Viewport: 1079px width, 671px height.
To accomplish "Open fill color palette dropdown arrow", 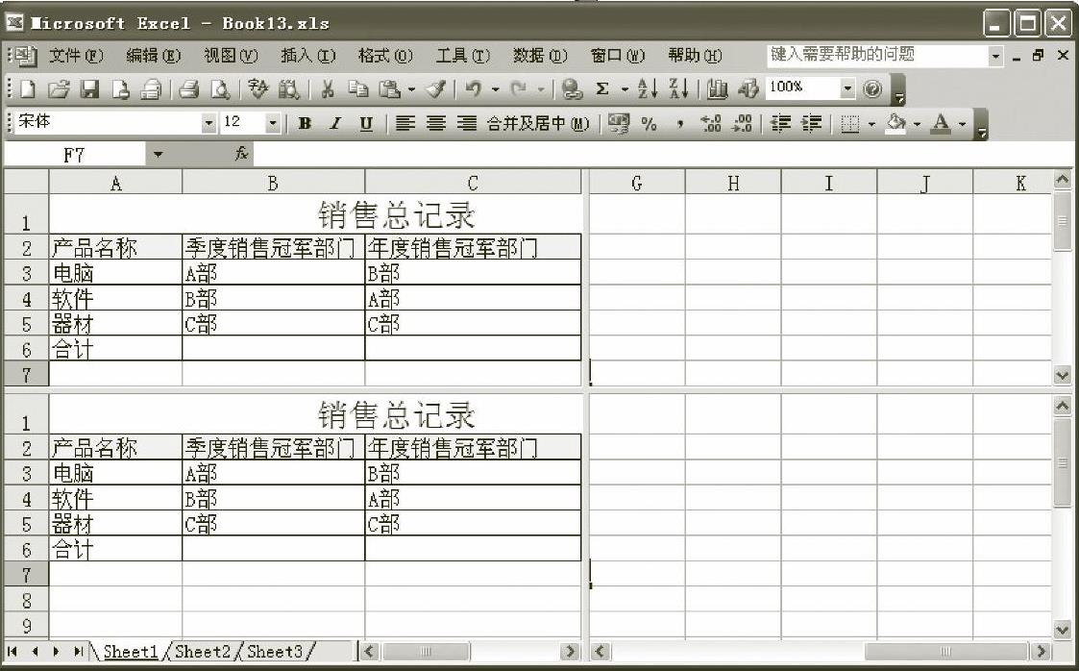I will click(918, 125).
